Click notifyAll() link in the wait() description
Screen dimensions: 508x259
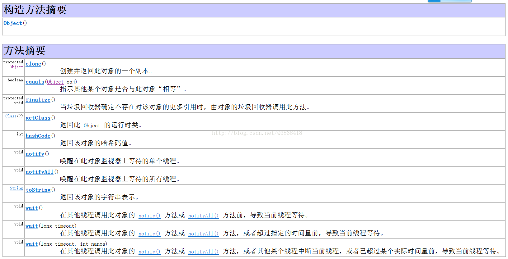(x=204, y=216)
